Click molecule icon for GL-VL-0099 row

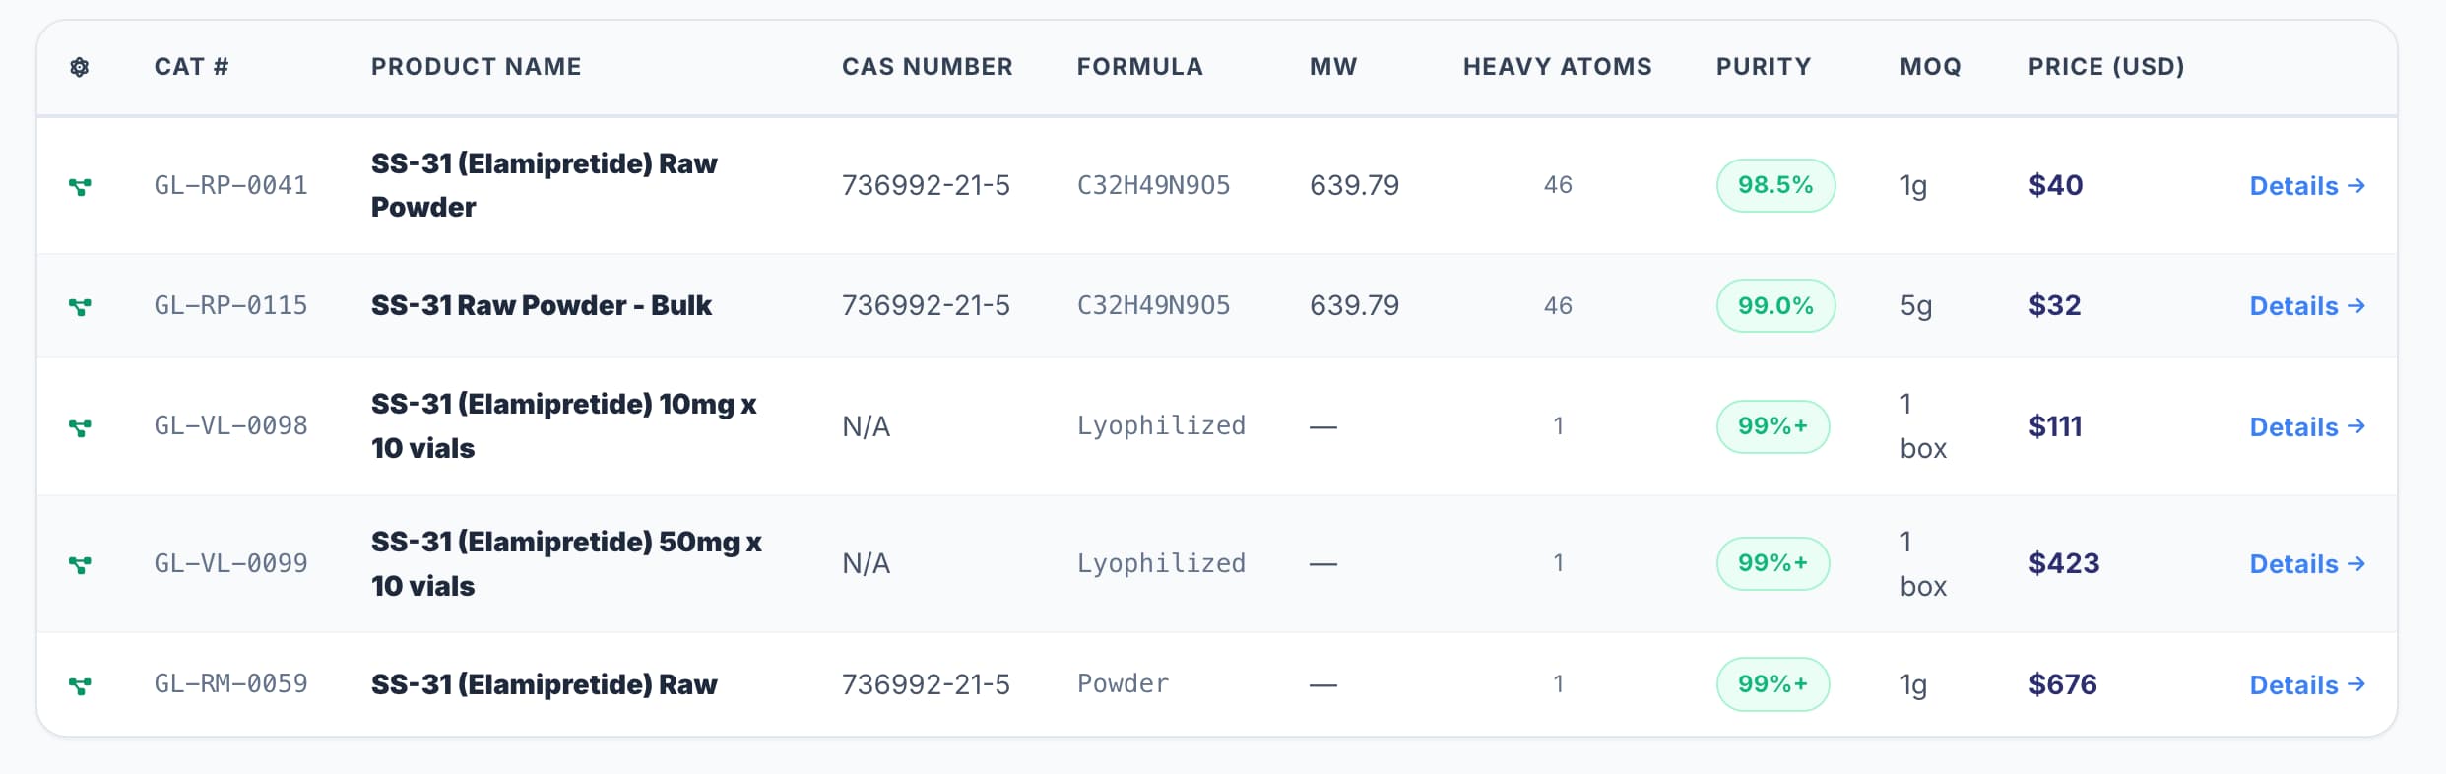(80, 564)
